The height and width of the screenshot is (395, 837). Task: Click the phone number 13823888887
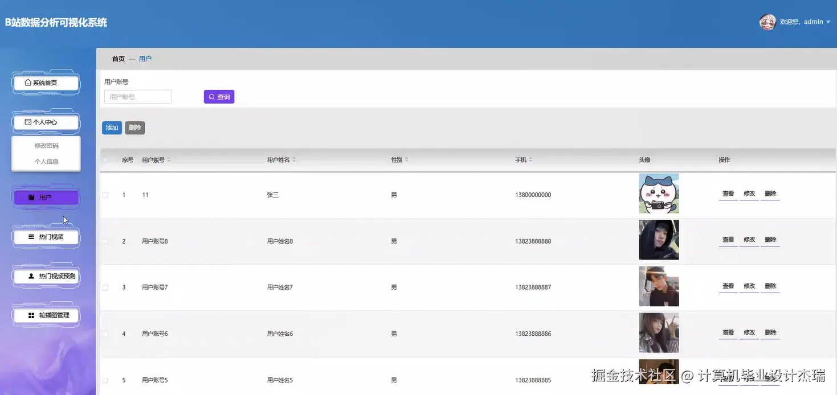[533, 287]
